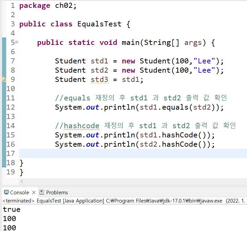This screenshot has height=231, width=247.
Task: Click hashCode call on line 16
Action: click(179, 144)
